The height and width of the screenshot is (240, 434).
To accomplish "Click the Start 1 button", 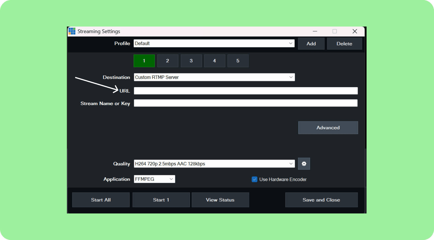I will coord(161,200).
